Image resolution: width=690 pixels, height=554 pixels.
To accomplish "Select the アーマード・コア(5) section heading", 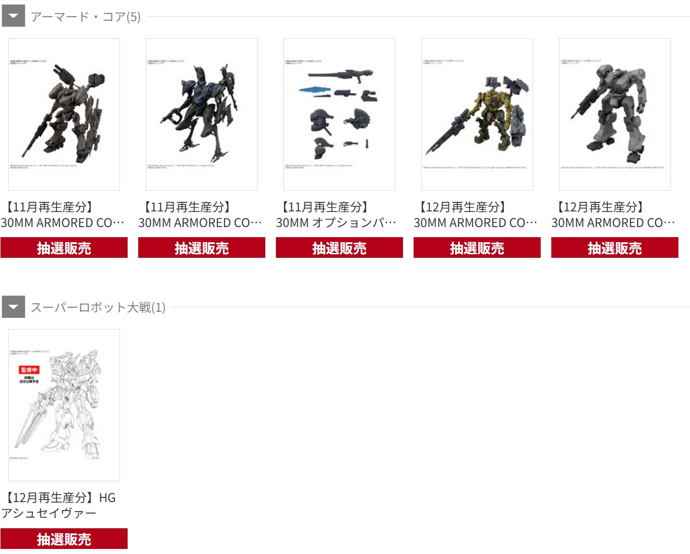I will (x=85, y=17).
